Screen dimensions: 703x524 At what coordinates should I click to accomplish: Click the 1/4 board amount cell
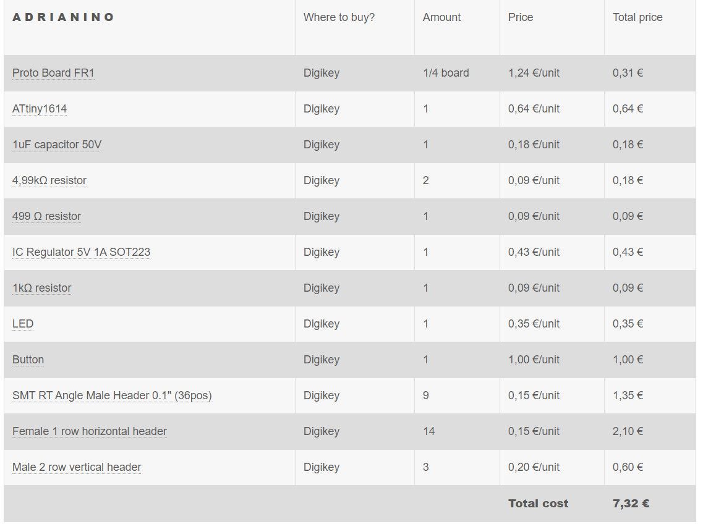pos(446,73)
